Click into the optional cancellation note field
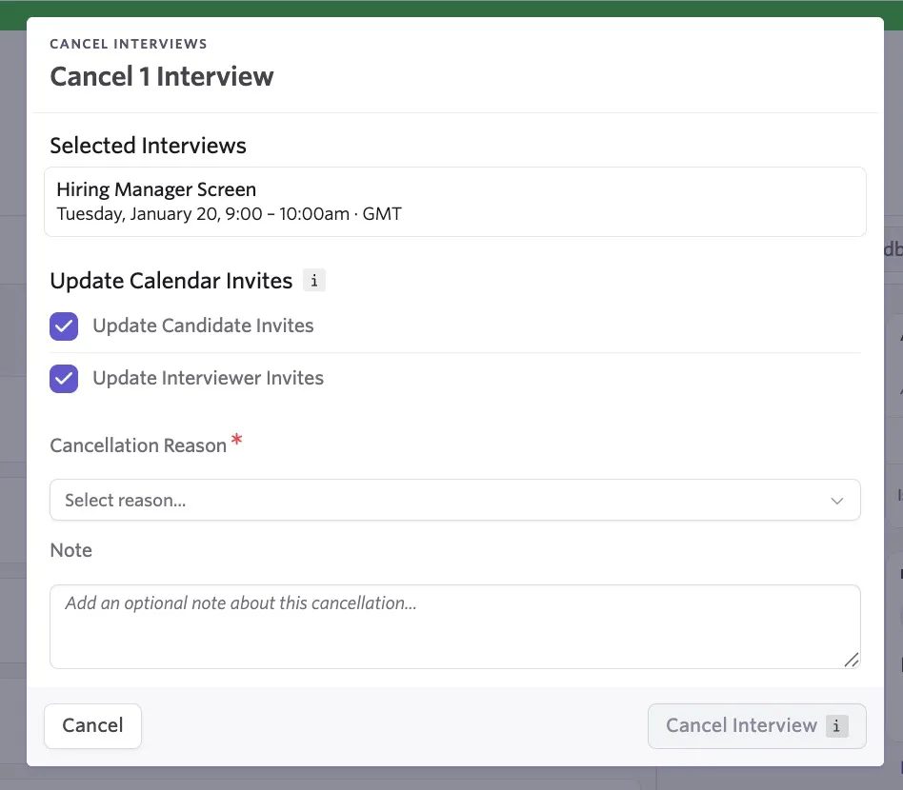The image size is (903, 790). (455, 626)
